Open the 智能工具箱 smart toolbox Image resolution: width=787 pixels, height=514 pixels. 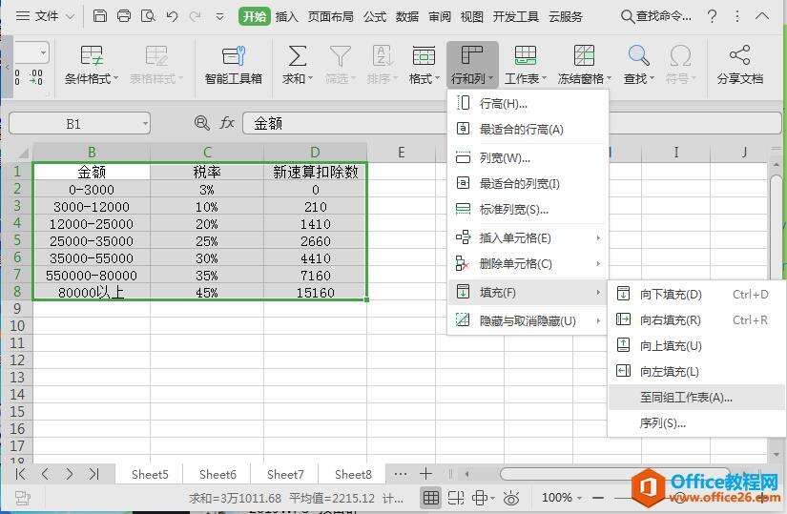tap(233, 56)
